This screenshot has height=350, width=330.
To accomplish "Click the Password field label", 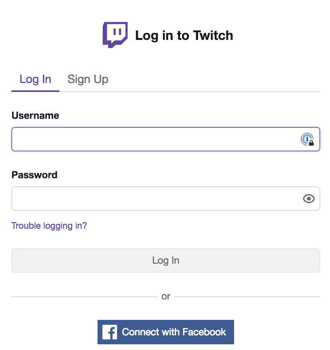I will (34, 175).
